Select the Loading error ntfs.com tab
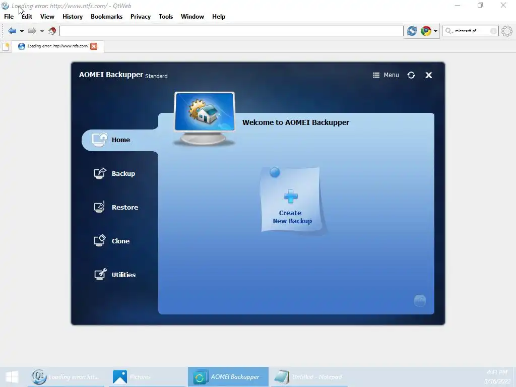This screenshot has height=387, width=516. [x=57, y=46]
